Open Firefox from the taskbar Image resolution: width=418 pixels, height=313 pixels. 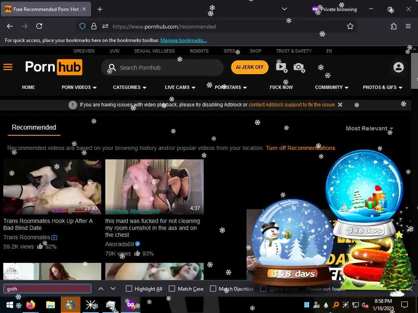pos(31,305)
